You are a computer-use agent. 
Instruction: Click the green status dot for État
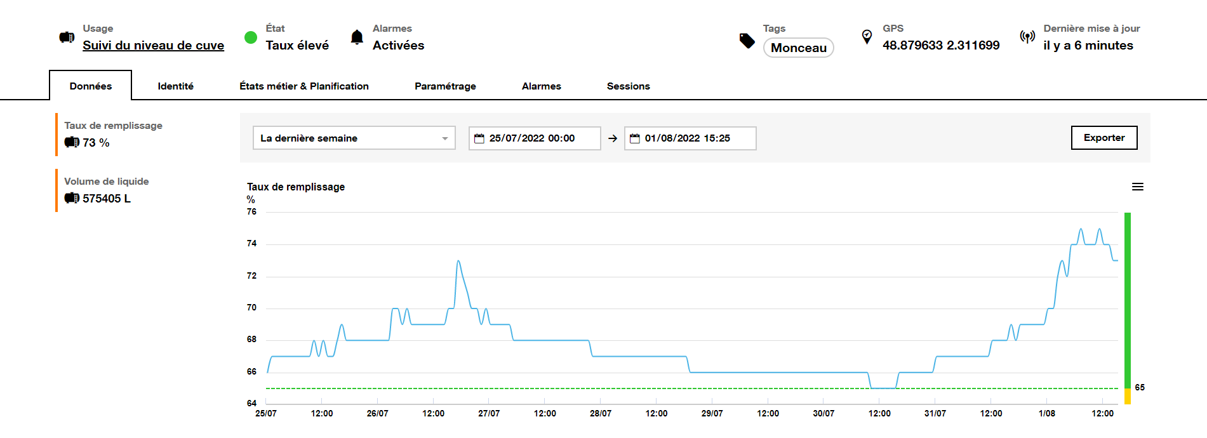(x=251, y=37)
